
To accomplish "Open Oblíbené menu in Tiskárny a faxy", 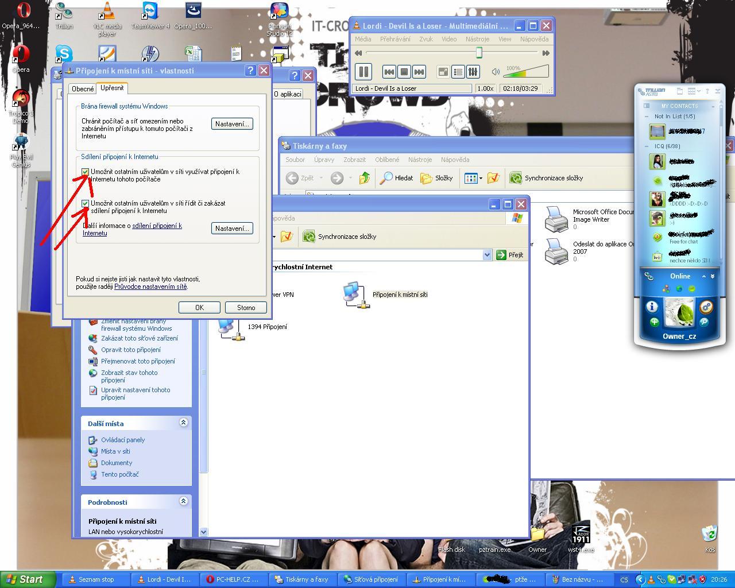I will (x=387, y=160).
